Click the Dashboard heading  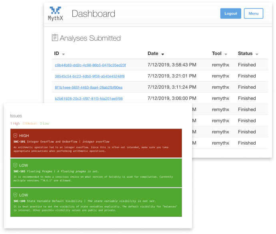point(94,14)
